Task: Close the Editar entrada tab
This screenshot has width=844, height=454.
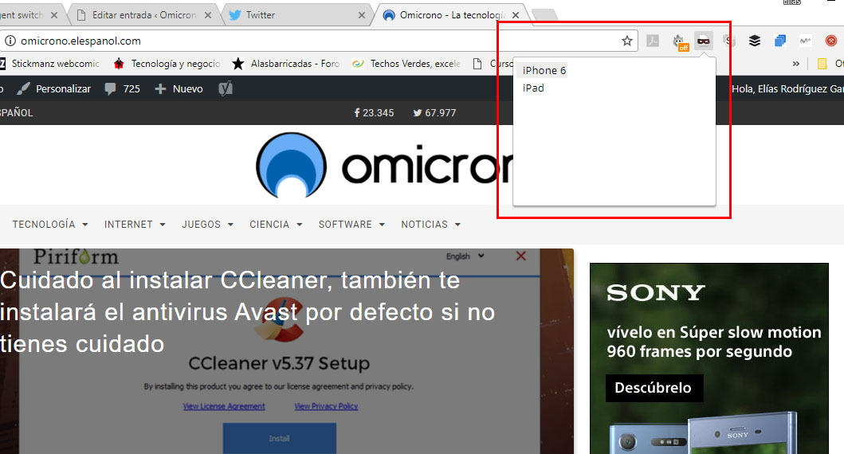Action: pyautogui.click(x=208, y=16)
